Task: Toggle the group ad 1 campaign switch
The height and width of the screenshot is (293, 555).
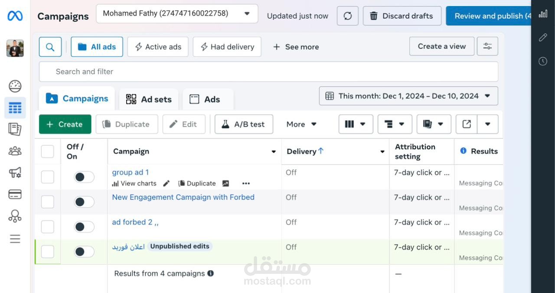Action: tap(84, 177)
